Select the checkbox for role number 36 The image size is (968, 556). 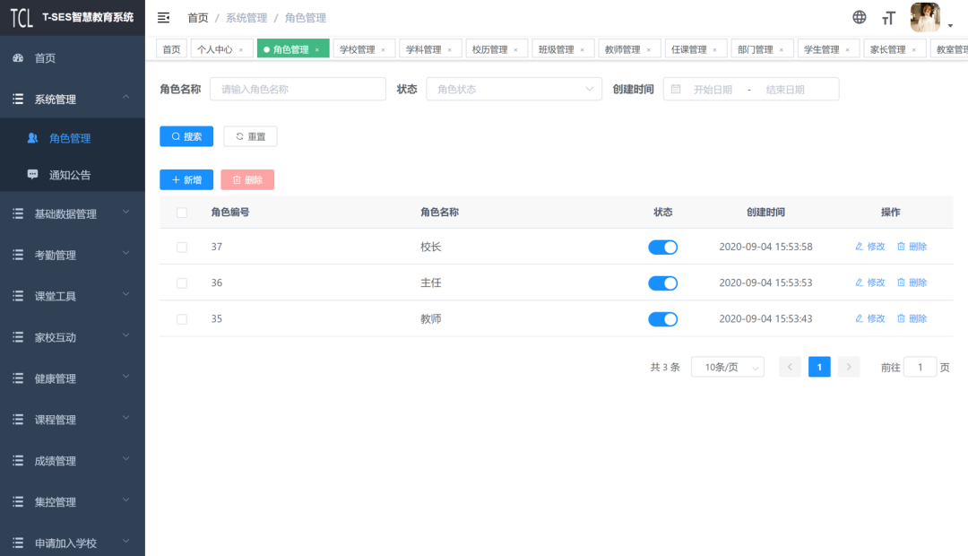click(182, 282)
